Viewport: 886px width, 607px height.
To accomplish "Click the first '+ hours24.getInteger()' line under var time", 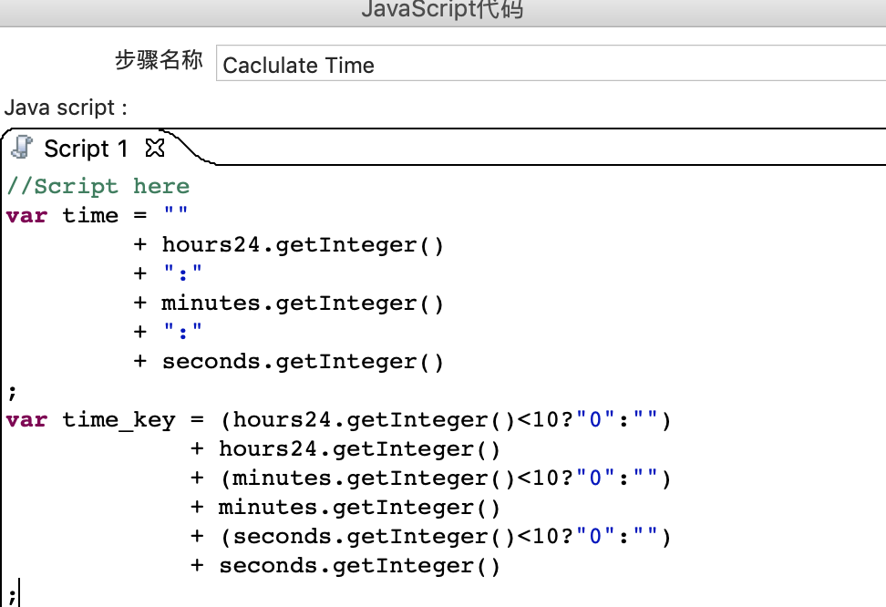I will pyautogui.click(x=288, y=245).
